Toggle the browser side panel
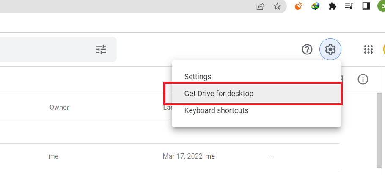Screen dimensions: 385x175 (366, 6)
